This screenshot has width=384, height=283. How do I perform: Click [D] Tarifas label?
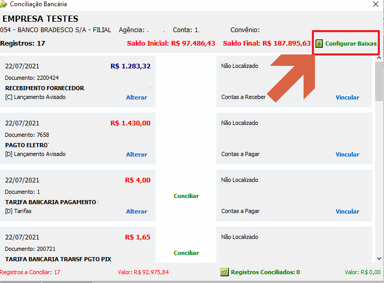coord(18,211)
